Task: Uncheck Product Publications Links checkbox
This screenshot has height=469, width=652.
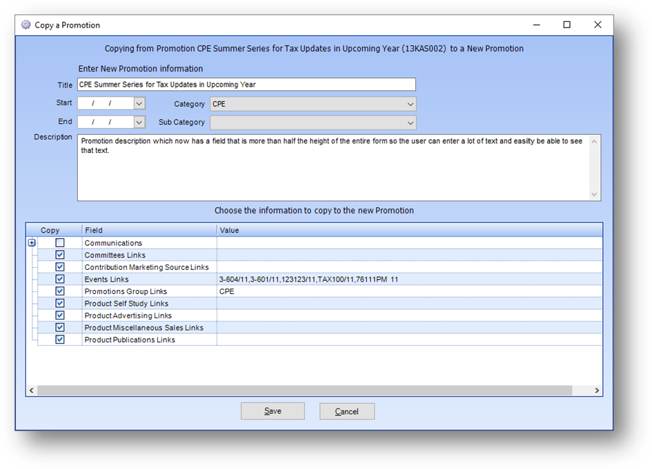Action: tap(60, 340)
